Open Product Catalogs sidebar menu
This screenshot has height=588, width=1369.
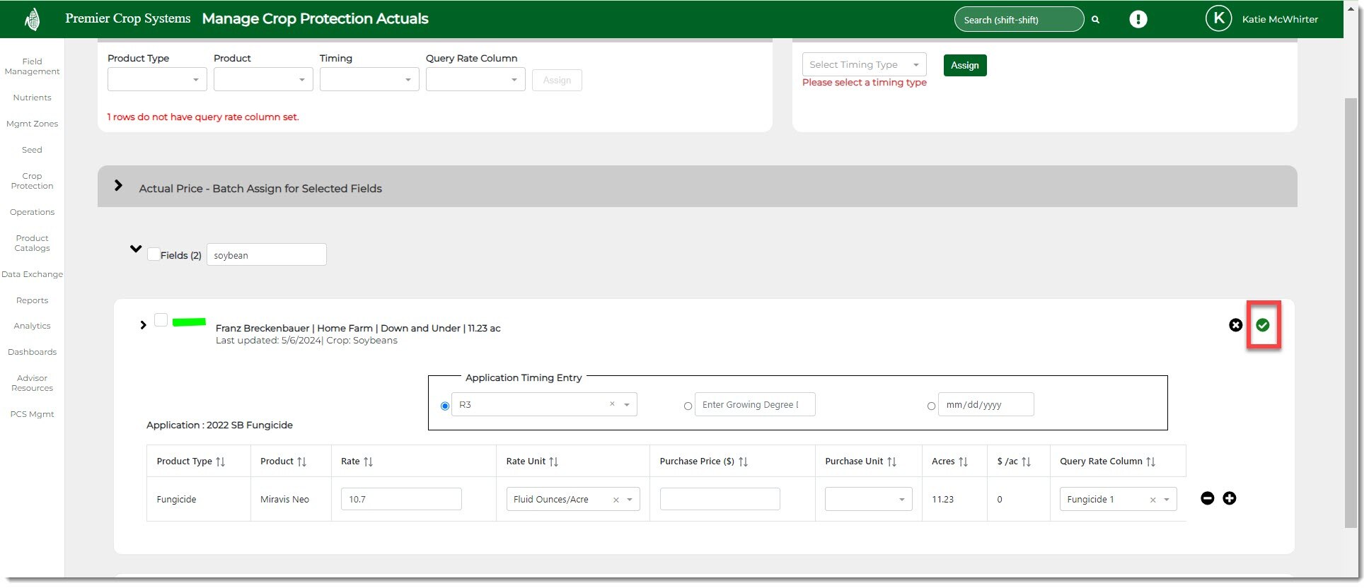(32, 243)
